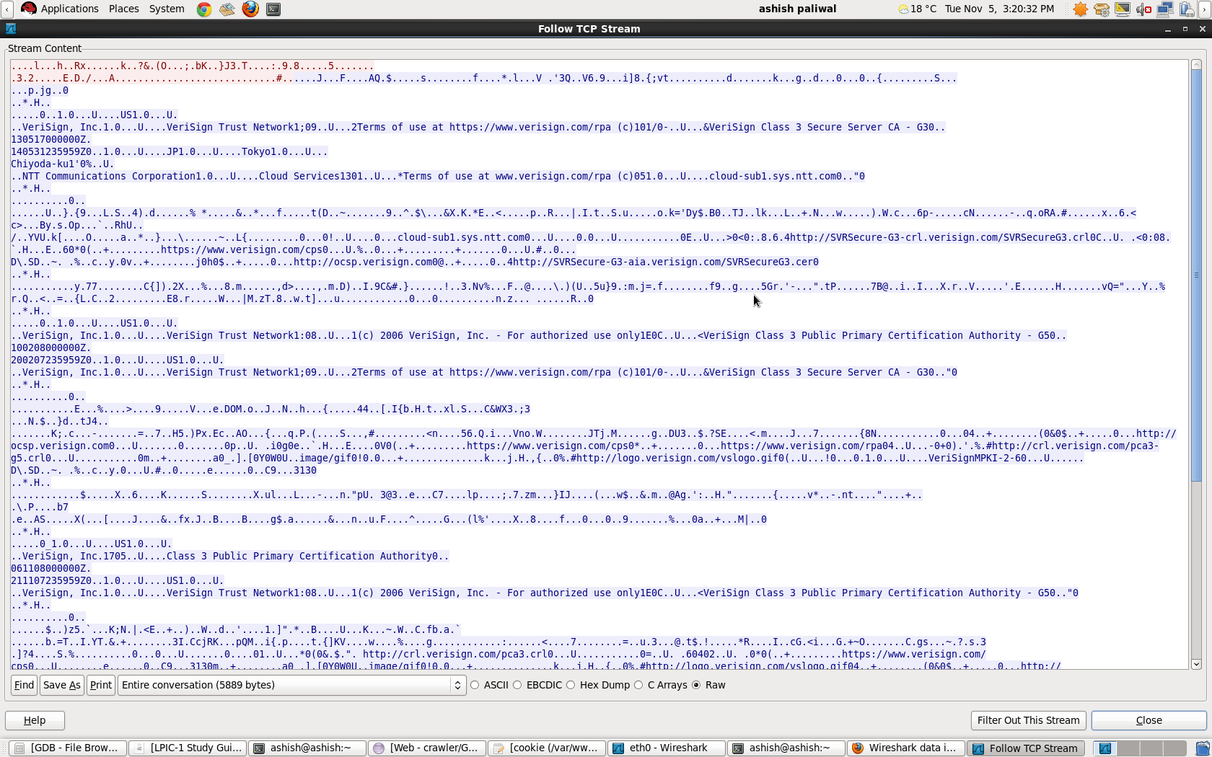Open the package box launcher beside Chrome
This screenshot has height=757, width=1212.
coord(227,9)
